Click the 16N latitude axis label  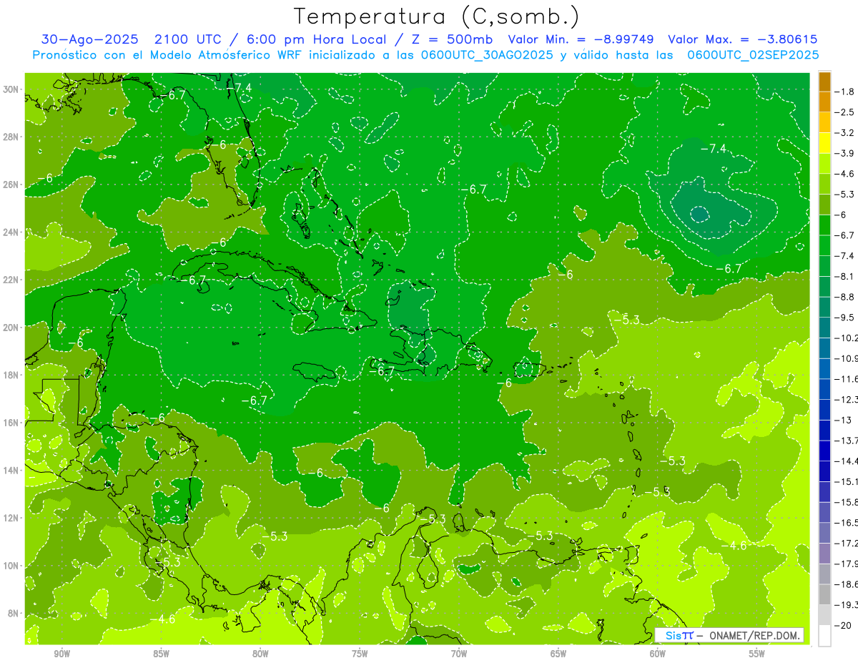click(11, 423)
